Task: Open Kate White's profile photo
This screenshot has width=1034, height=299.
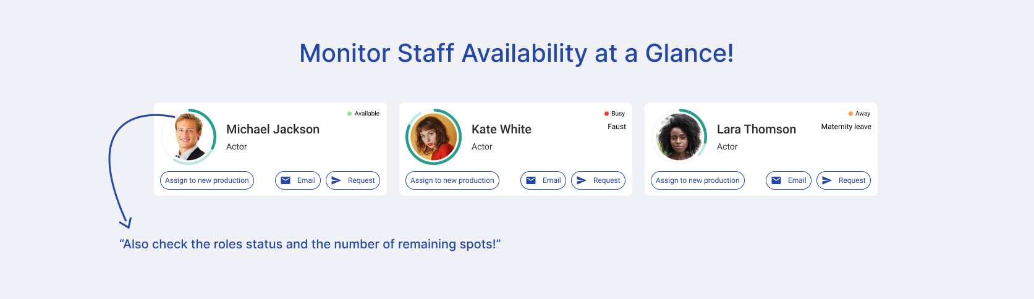Action: click(x=434, y=137)
